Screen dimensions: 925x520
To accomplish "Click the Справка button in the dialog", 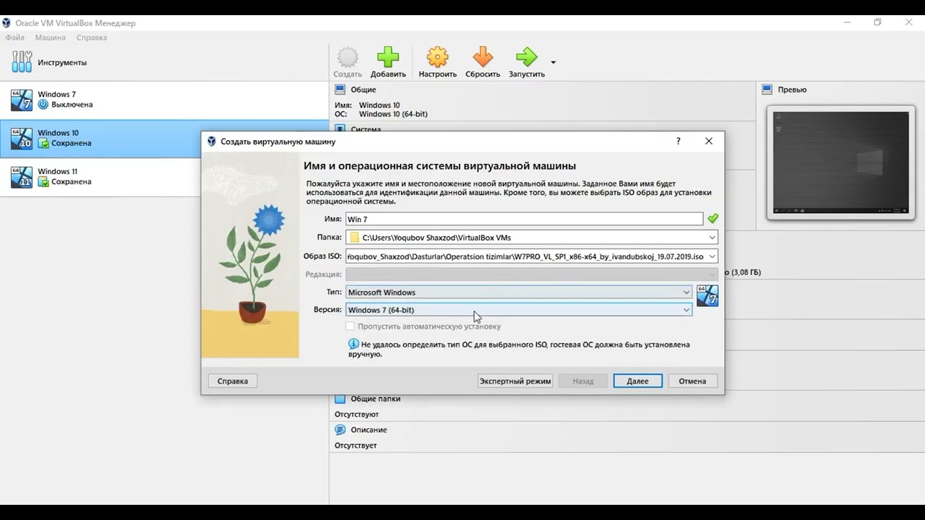I will point(233,381).
